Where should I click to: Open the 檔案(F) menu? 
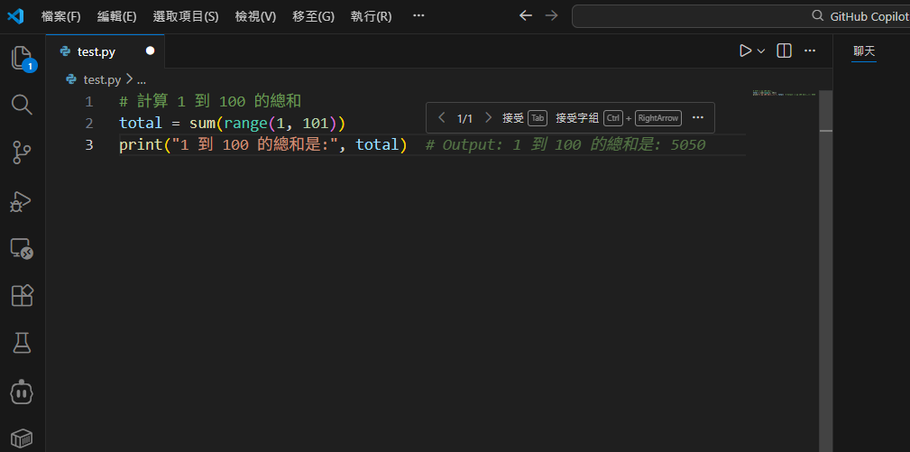tap(61, 17)
